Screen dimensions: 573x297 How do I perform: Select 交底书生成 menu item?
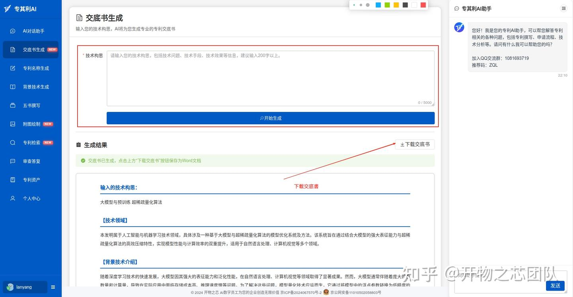(31, 50)
